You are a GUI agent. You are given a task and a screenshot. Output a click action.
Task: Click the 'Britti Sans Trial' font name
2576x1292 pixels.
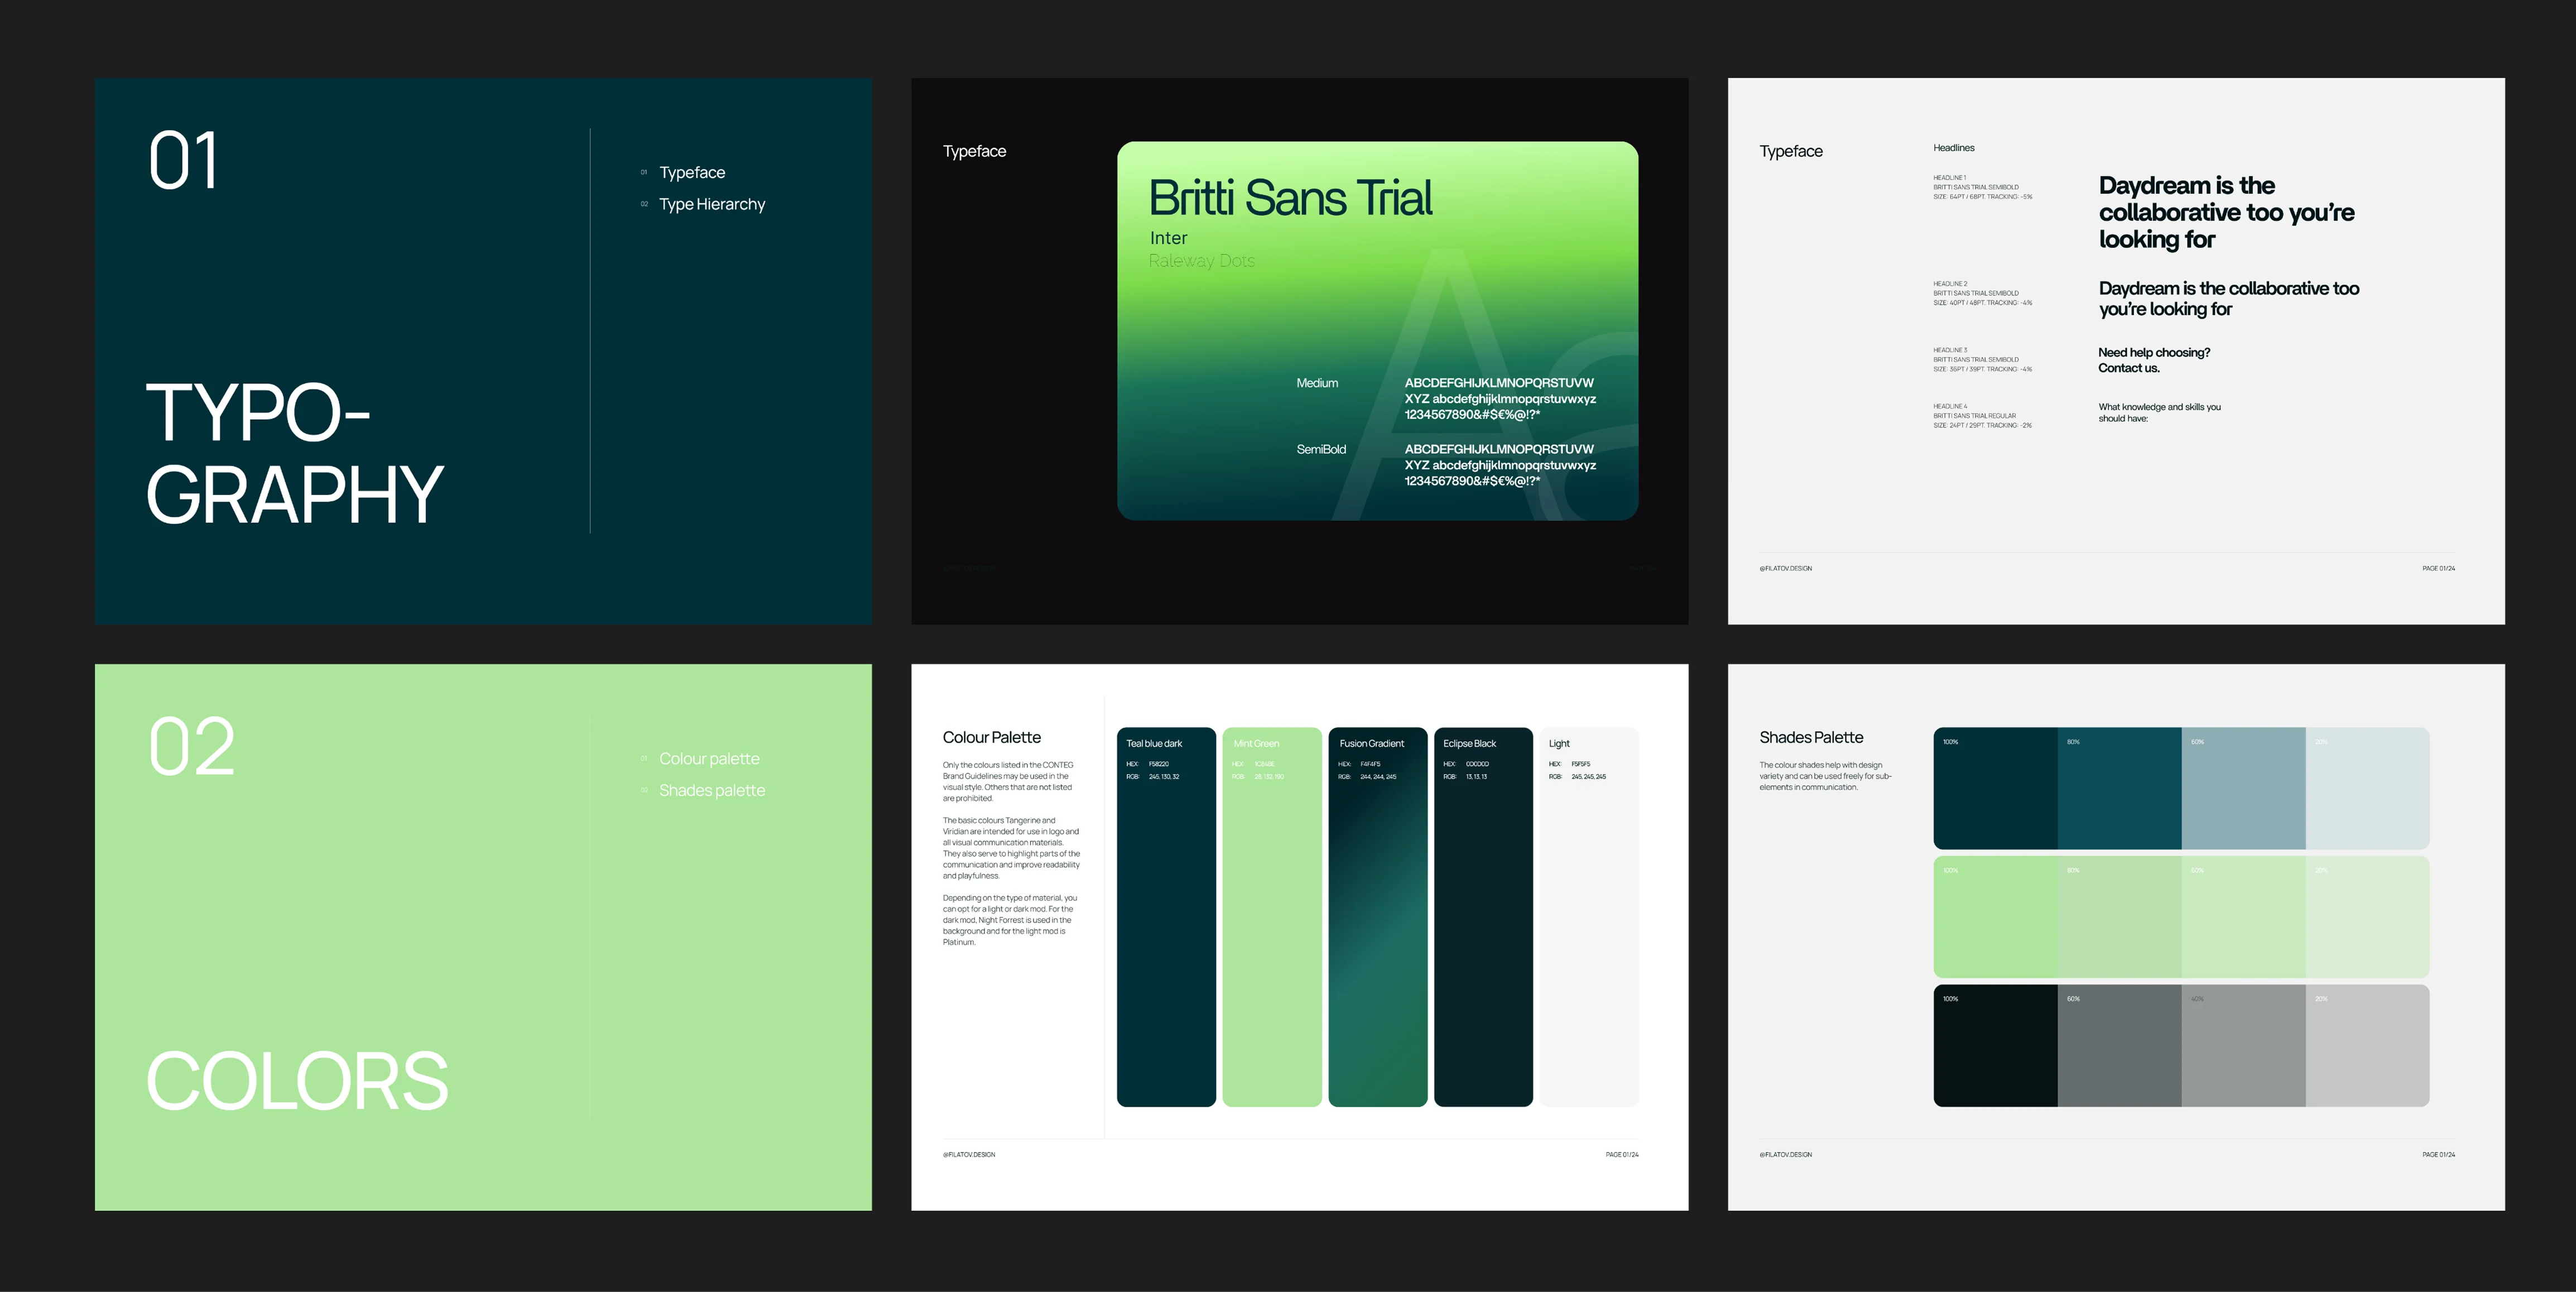coord(1290,197)
